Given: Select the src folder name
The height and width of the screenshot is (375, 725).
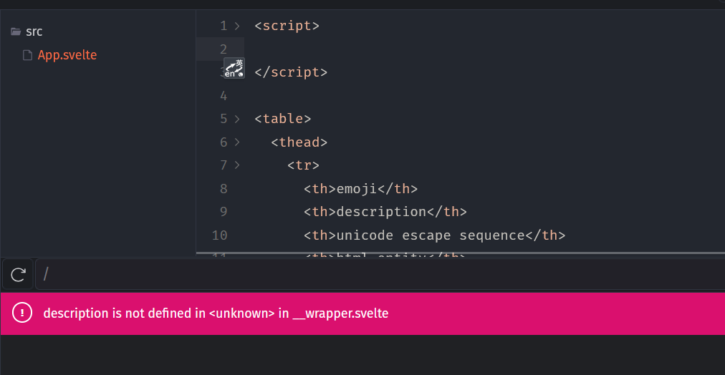Looking at the screenshot, I should (34, 31).
